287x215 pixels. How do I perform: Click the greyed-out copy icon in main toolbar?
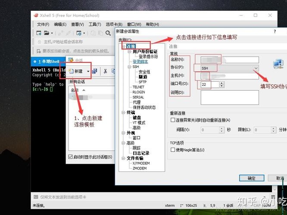point(93,33)
